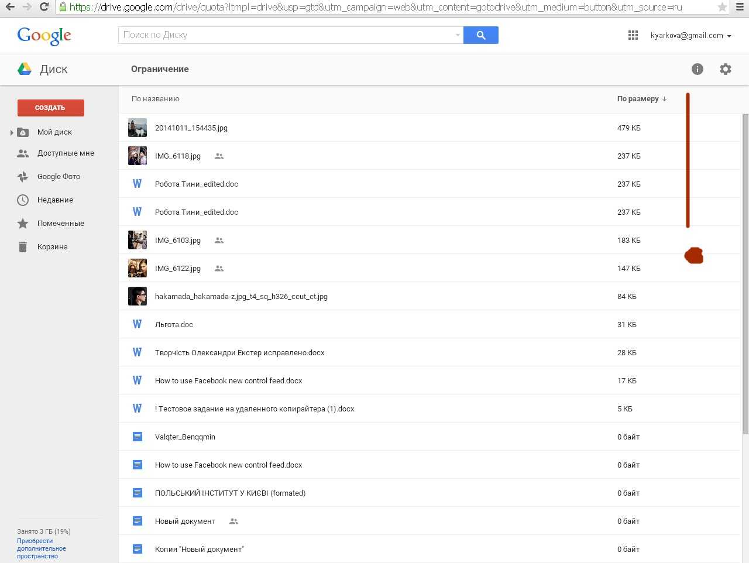Open the kyarkova@gmail.com account dropdown
This screenshot has height=563, width=749.
(x=690, y=36)
